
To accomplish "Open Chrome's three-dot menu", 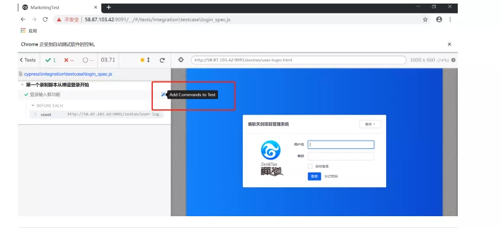I will tap(450, 19).
